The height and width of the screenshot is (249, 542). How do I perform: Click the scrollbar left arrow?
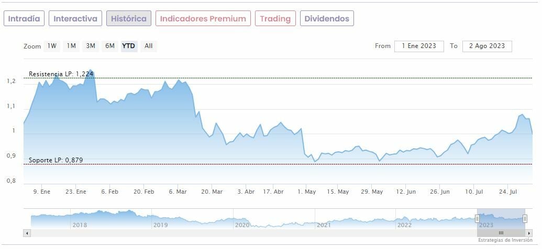point(27,233)
